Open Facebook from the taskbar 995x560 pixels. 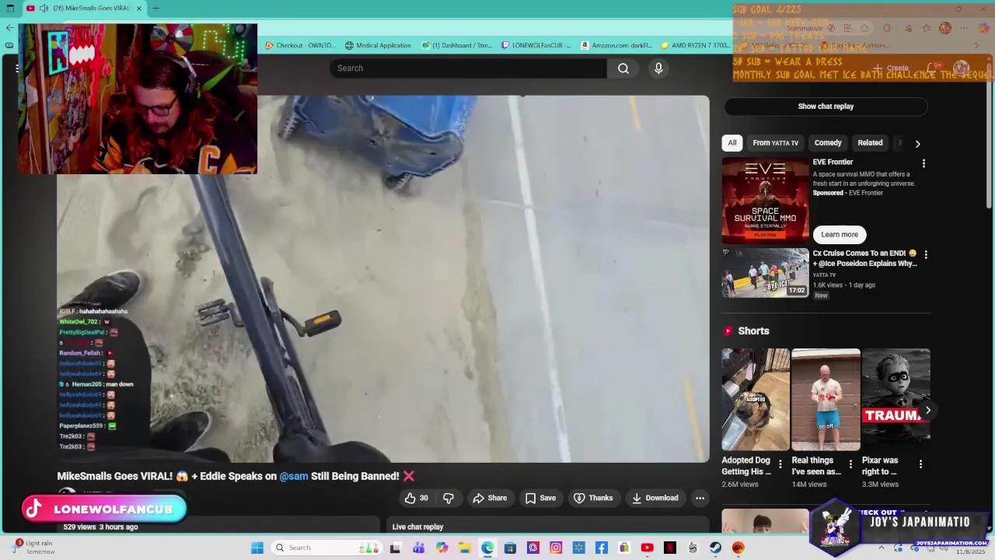click(x=601, y=548)
